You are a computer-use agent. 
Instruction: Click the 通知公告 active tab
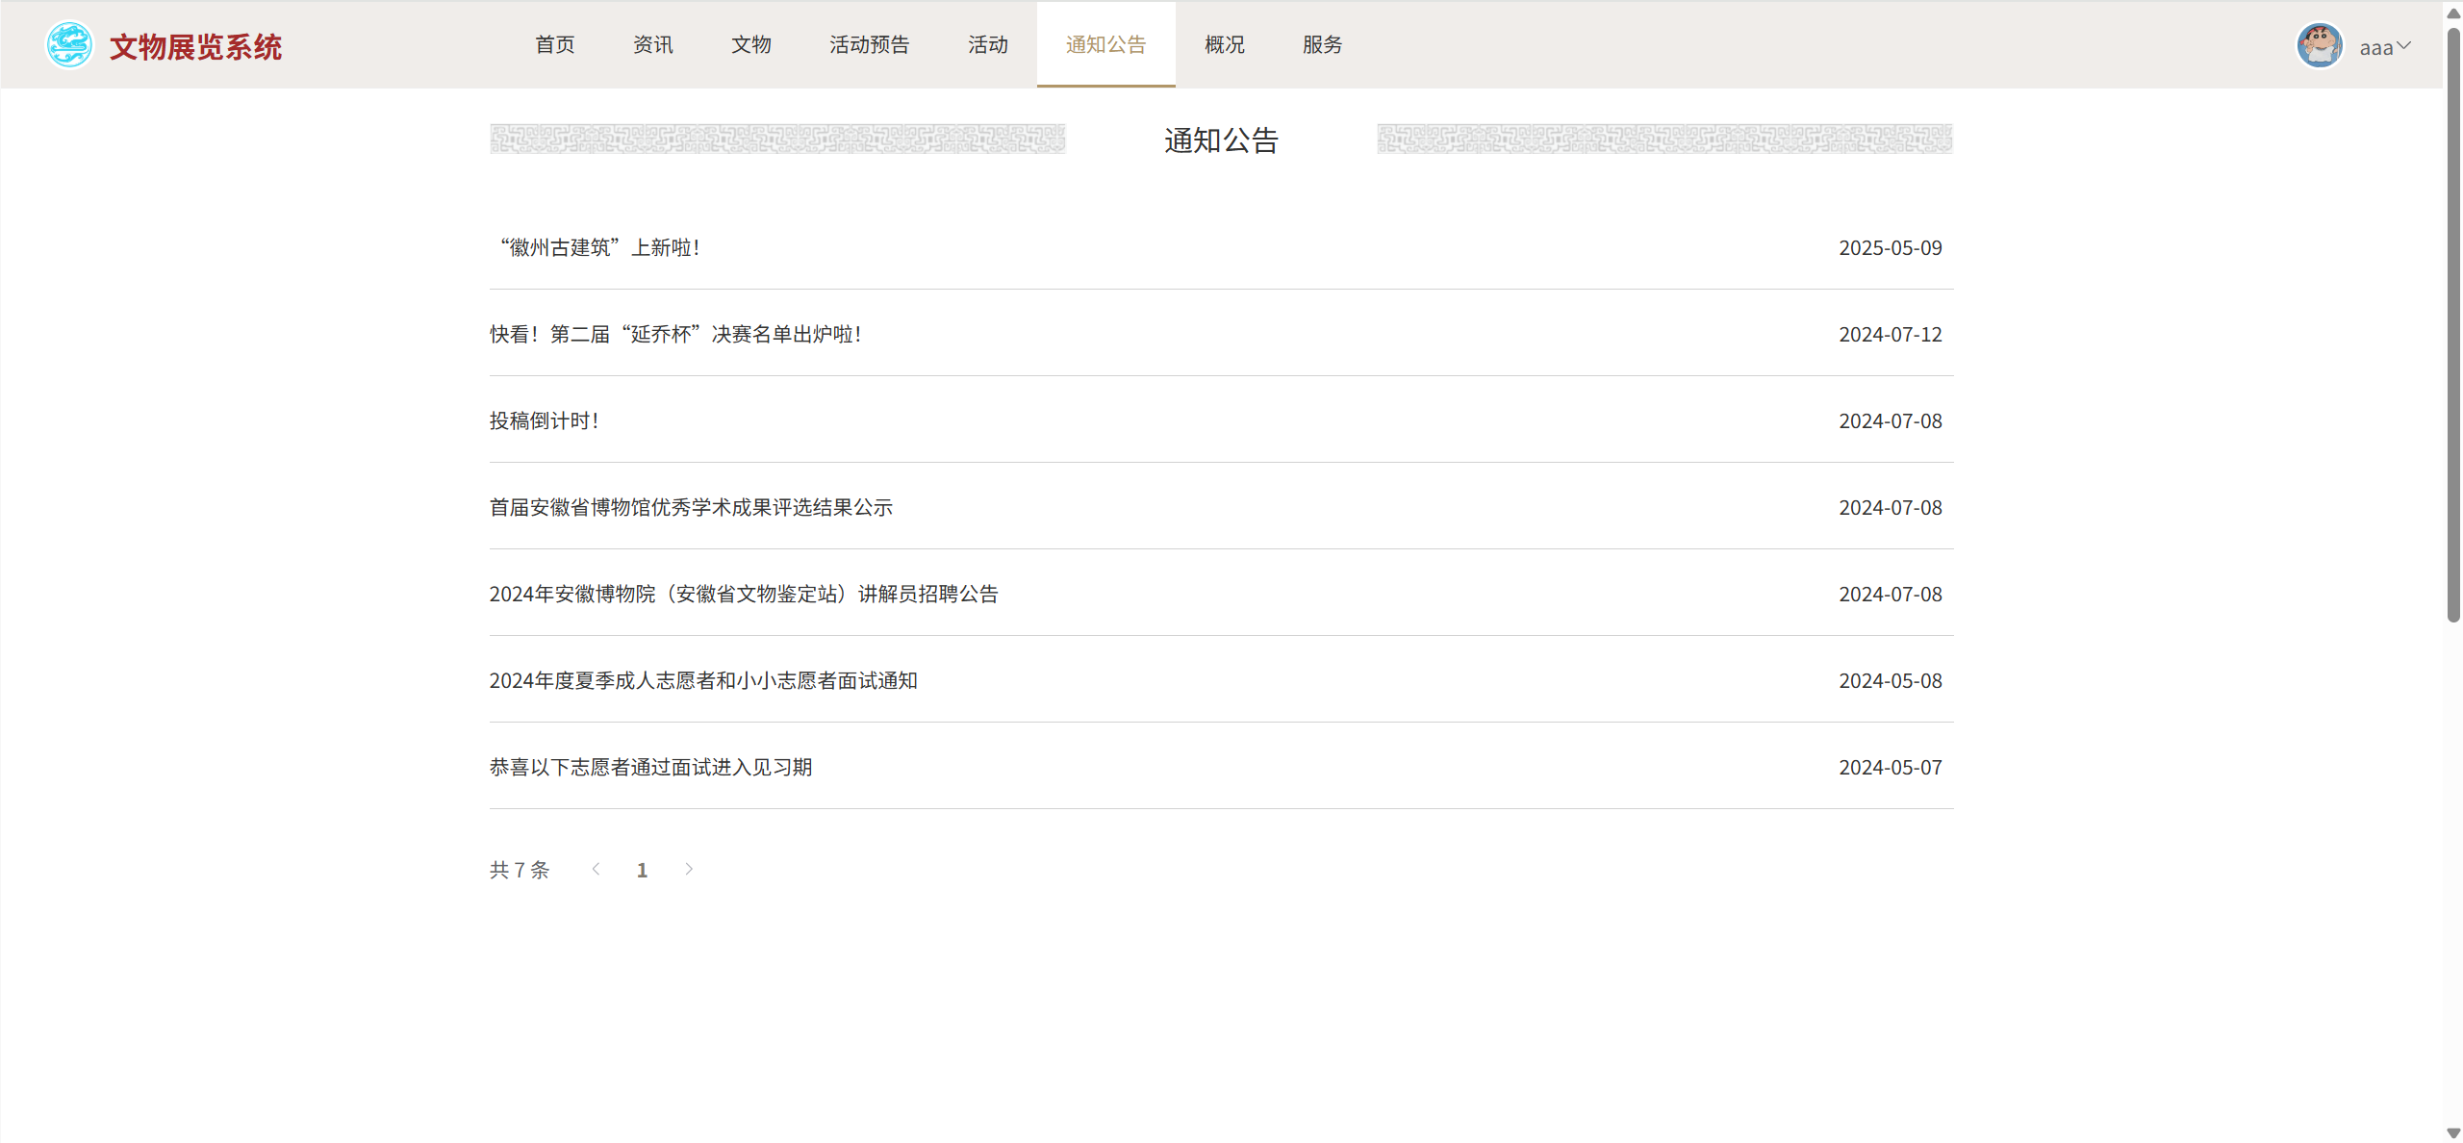[x=1106, y=45]
